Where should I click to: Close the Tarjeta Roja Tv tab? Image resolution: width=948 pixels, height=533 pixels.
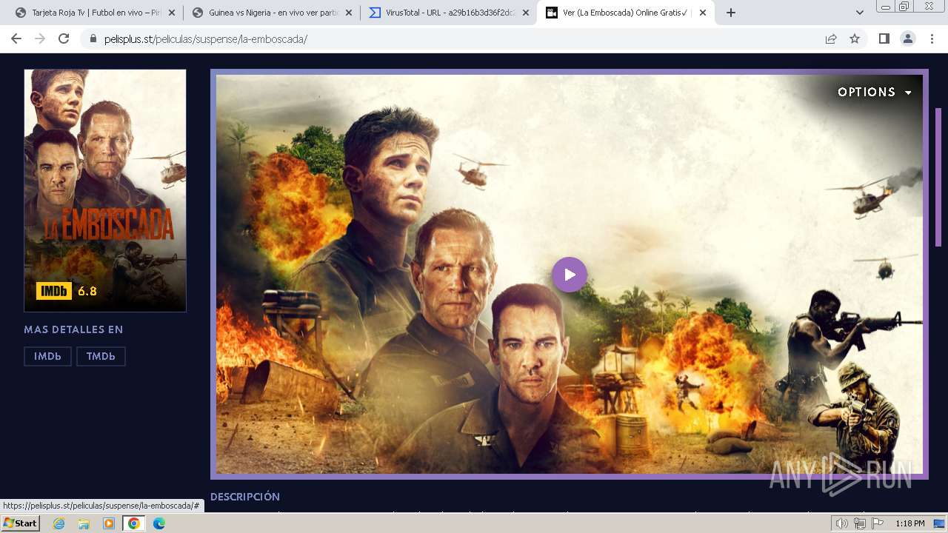pyautogui.click(x=172, y=13)
